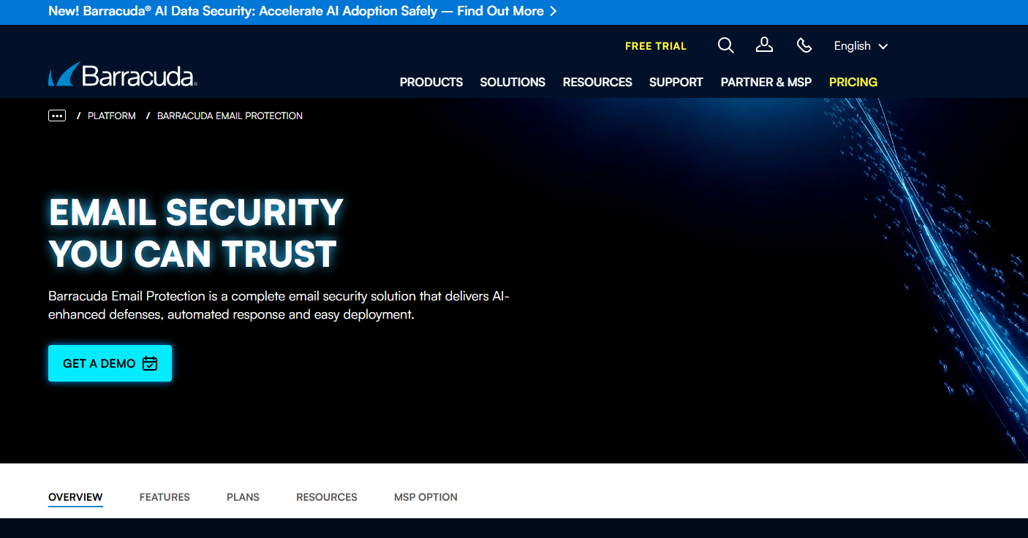
Task: Click the Find Out More banner link
Action: 507,11
